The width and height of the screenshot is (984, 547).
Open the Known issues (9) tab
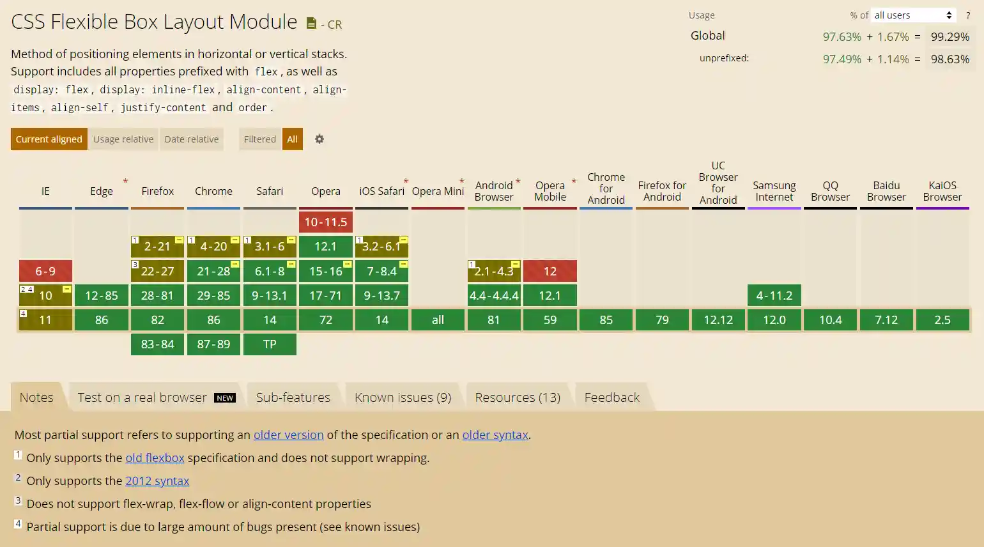403,397
